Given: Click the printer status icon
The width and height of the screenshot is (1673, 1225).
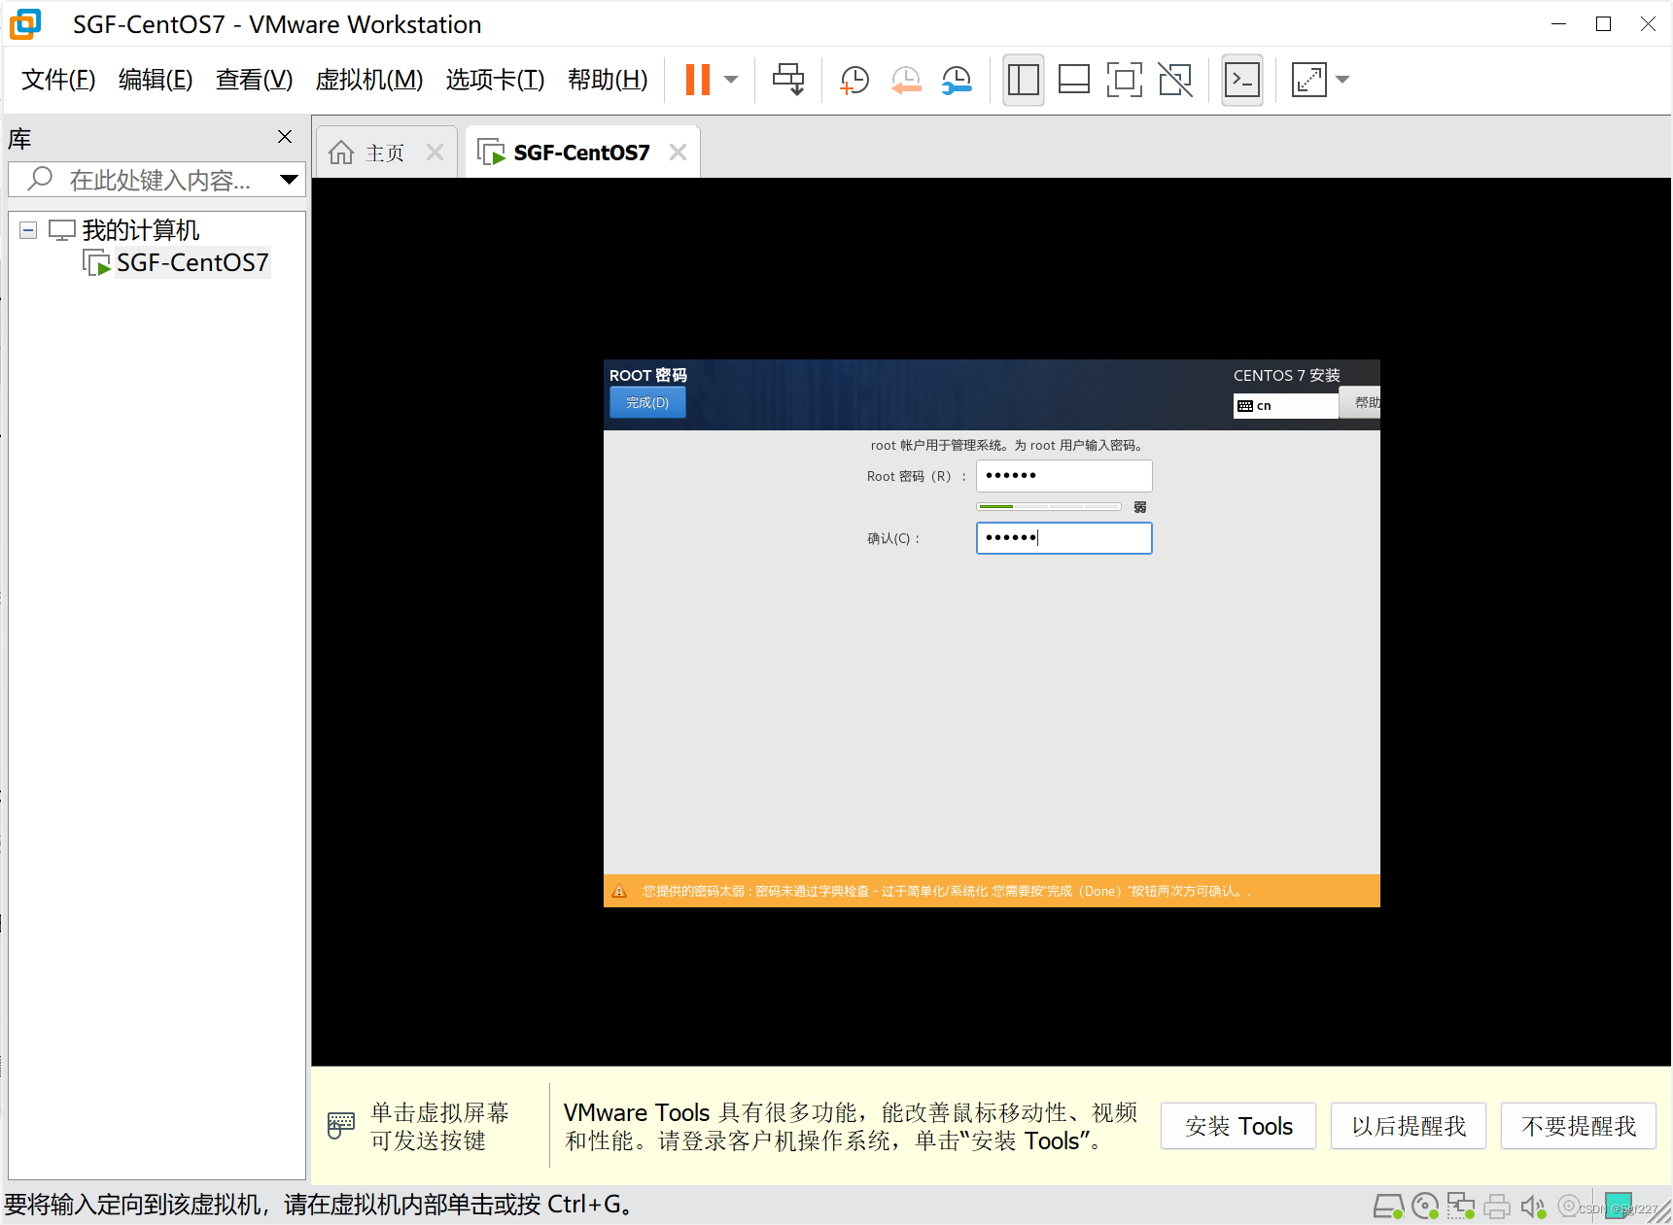Looking at the screenshot, I should pyautogui.click(x=1497, y=1207).
